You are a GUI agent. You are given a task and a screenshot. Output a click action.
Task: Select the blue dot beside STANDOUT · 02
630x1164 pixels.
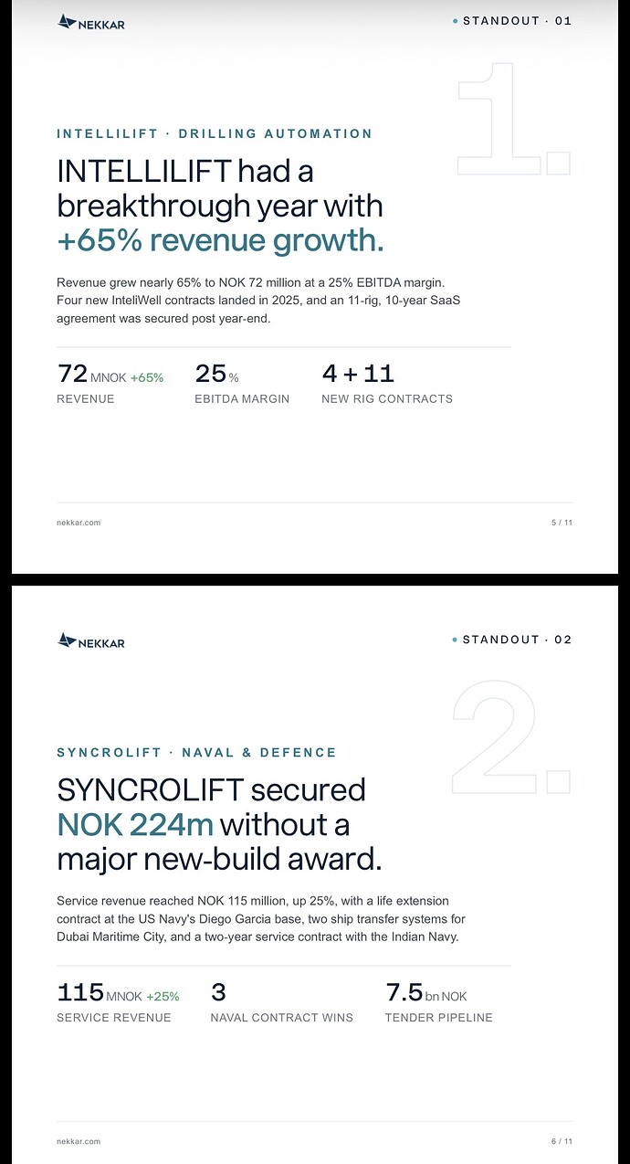(455, 640)
